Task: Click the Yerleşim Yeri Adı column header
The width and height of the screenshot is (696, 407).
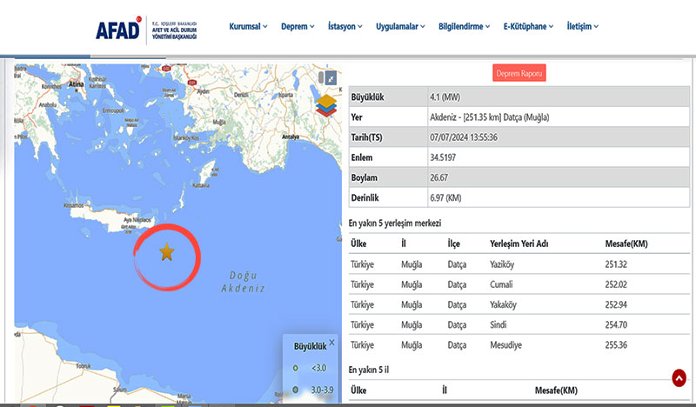Action: [x=519, y=244]
